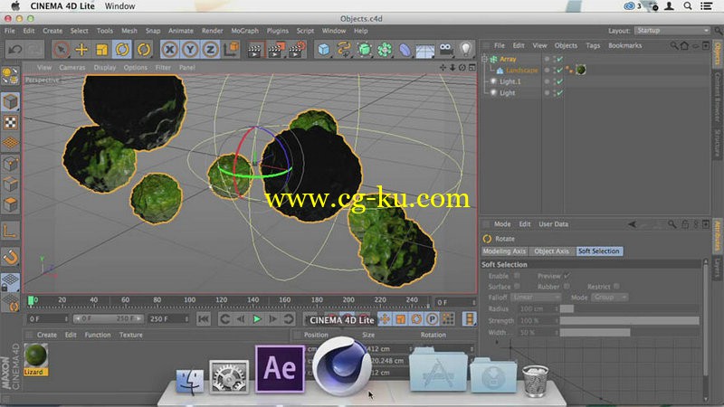The width and height of the screenshot is (724, 407).
Task: Adjust the Strength slider bar
Action: [x=629, y=320]
